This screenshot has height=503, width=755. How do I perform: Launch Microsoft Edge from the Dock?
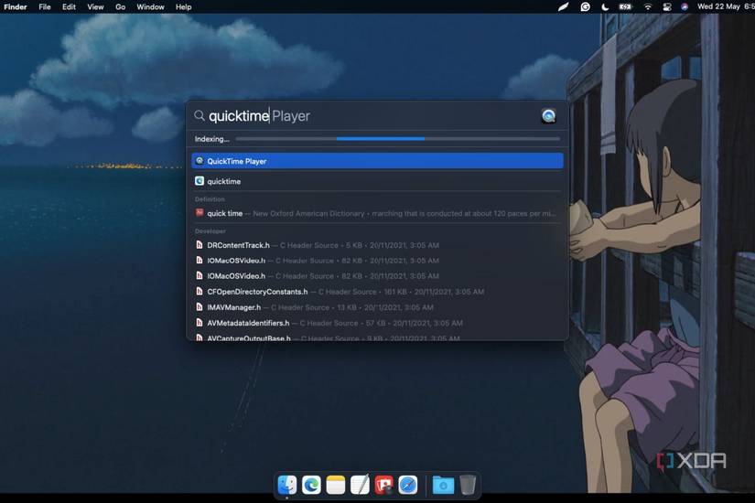pyautogui.click(x=311, y=485)
